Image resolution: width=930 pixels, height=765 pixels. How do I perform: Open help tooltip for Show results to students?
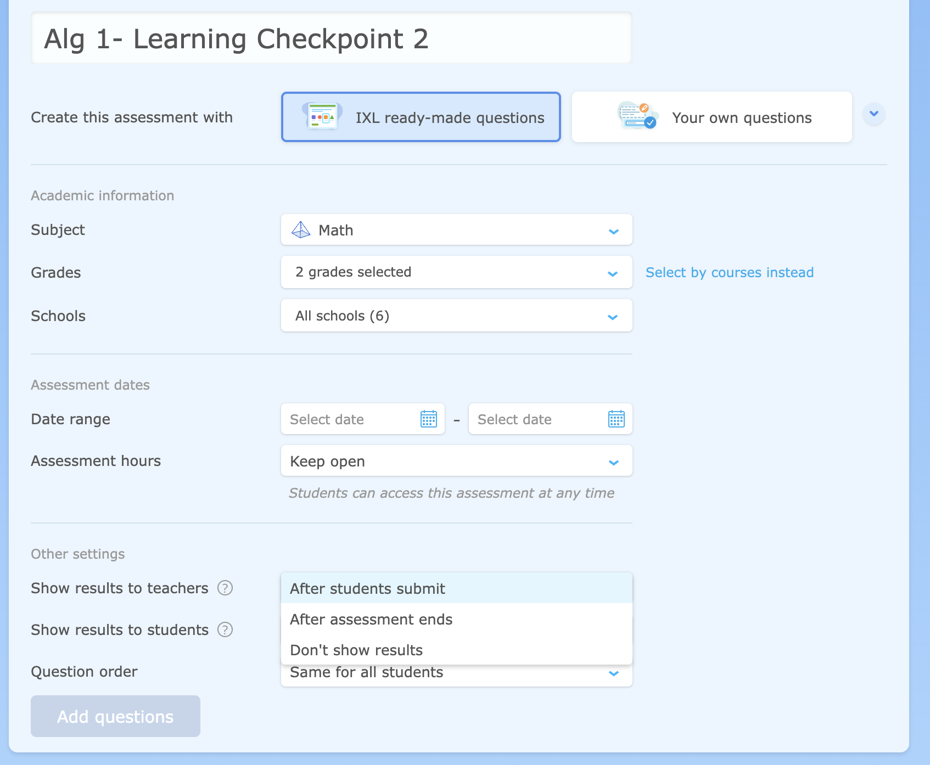pyautogui.click(x=224, y=630)
